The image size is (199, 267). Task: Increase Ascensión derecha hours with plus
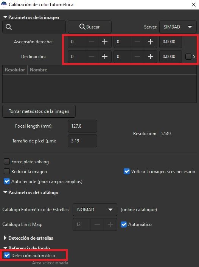coord(105,42)
